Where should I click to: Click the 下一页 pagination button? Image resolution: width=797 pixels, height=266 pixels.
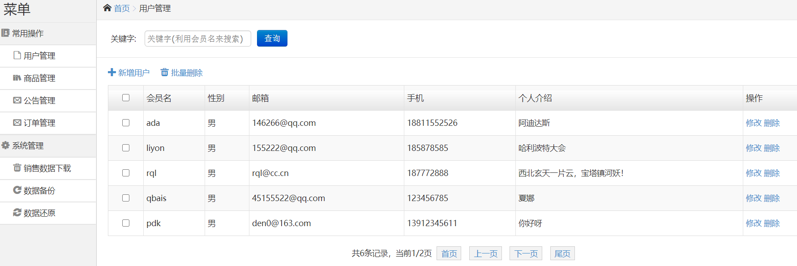[x=526, y=253]
